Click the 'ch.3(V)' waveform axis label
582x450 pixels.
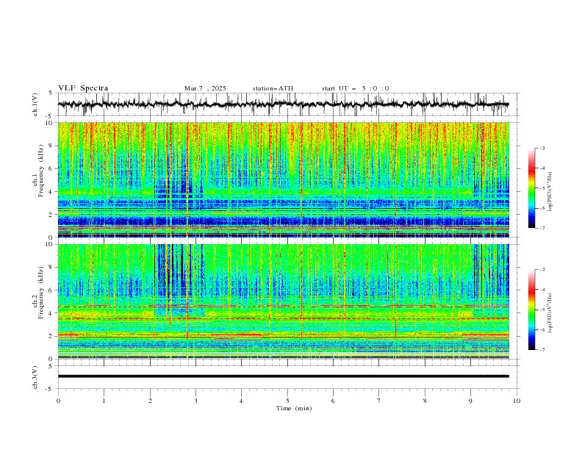(35, 377)
